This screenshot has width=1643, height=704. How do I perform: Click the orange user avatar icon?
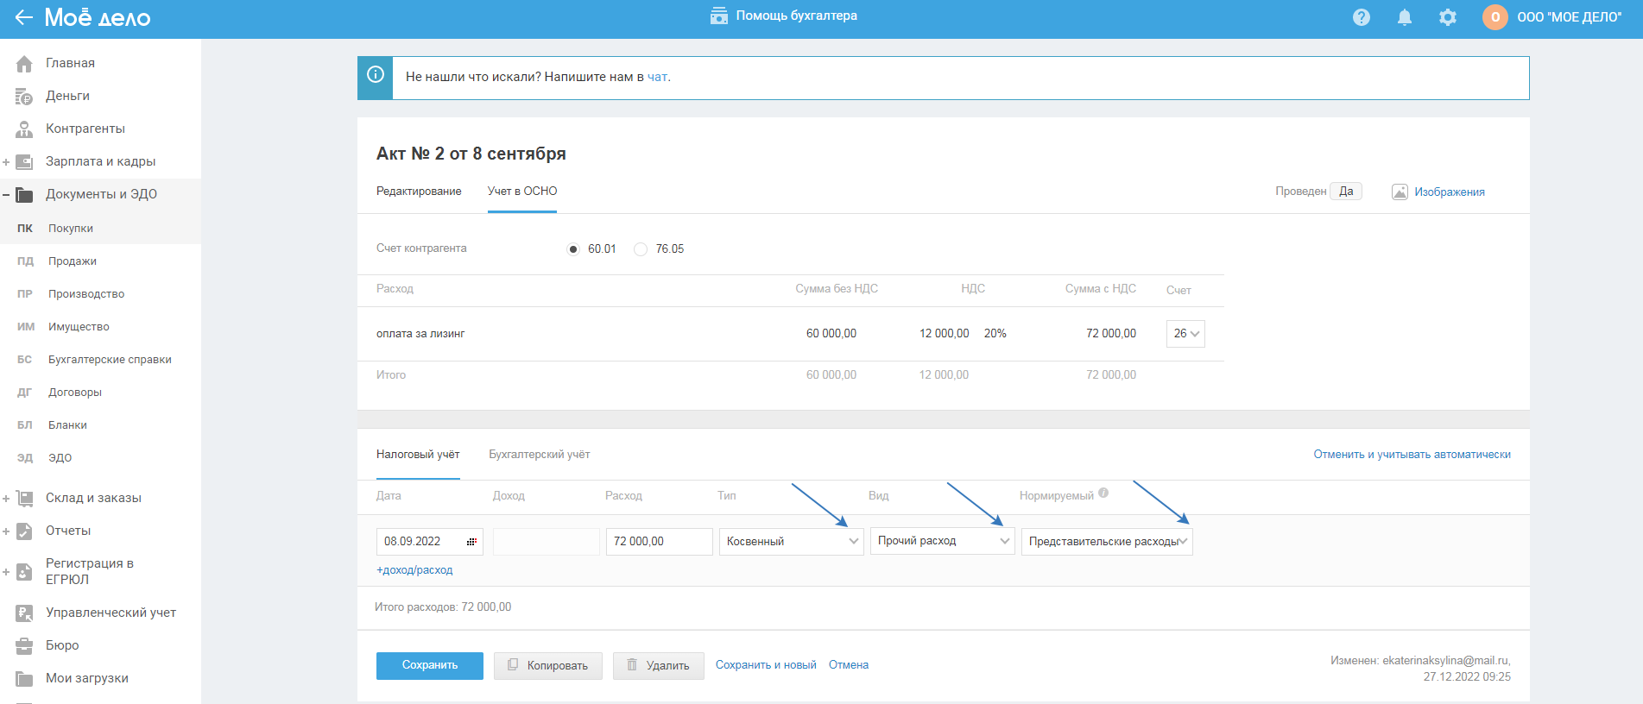(1495, 17)
